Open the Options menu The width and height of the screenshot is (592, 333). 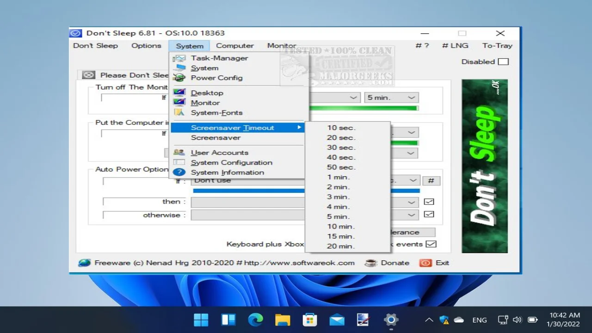[x=146, y=45]
